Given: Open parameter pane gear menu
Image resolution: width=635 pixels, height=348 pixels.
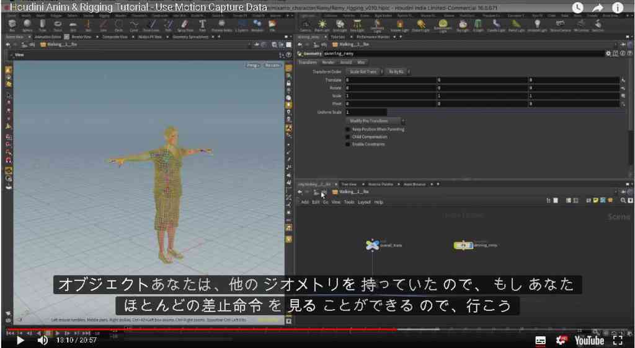Looking at the screenshot, I should [608, 53].
